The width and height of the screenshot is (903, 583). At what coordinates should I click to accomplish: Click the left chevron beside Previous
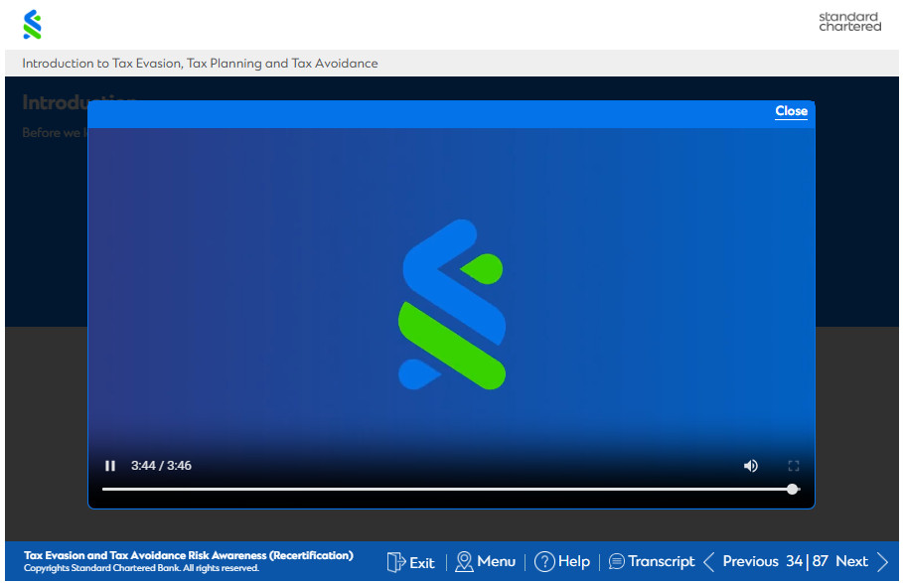(709, 562)
